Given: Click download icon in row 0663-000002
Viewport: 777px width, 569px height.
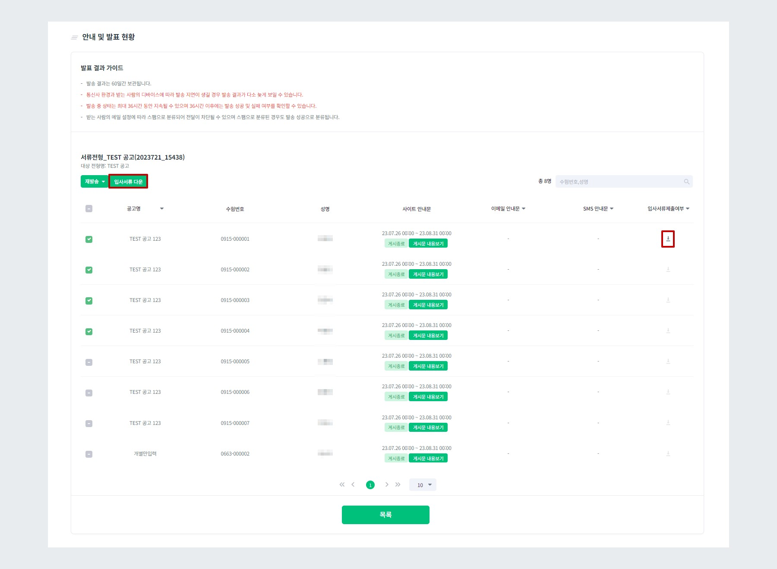Looking at the screenshot, I should 668,454.
